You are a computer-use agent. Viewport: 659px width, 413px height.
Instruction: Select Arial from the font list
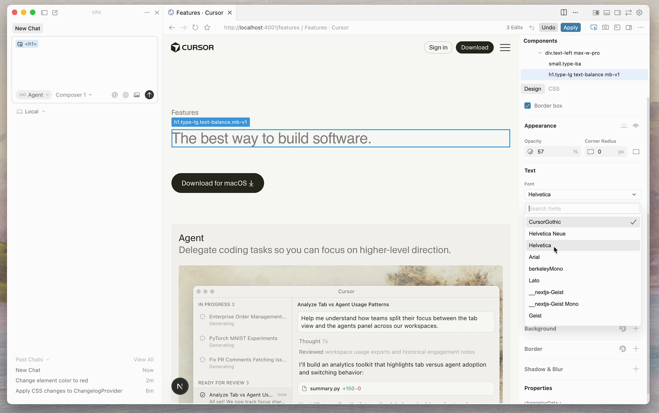pyautogui.click(x=534, y=257)
